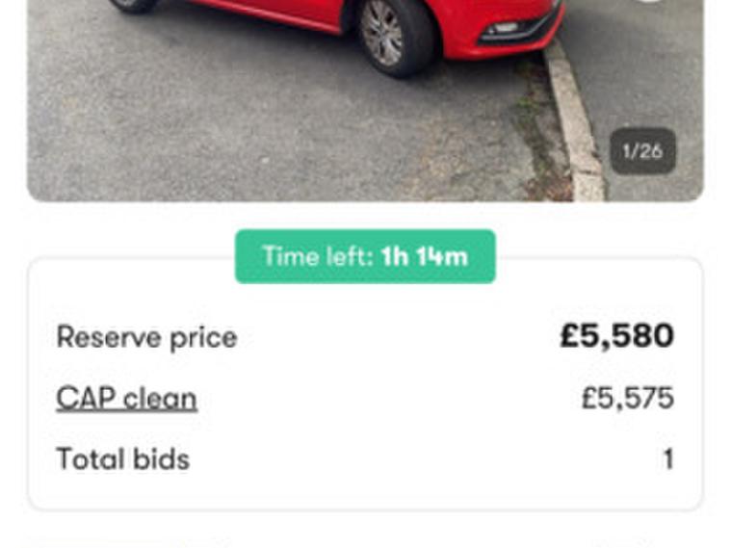Tap the 1/26 photo counter badge
The width and height of the screenshot is (731, 548).
coord(642,151)
